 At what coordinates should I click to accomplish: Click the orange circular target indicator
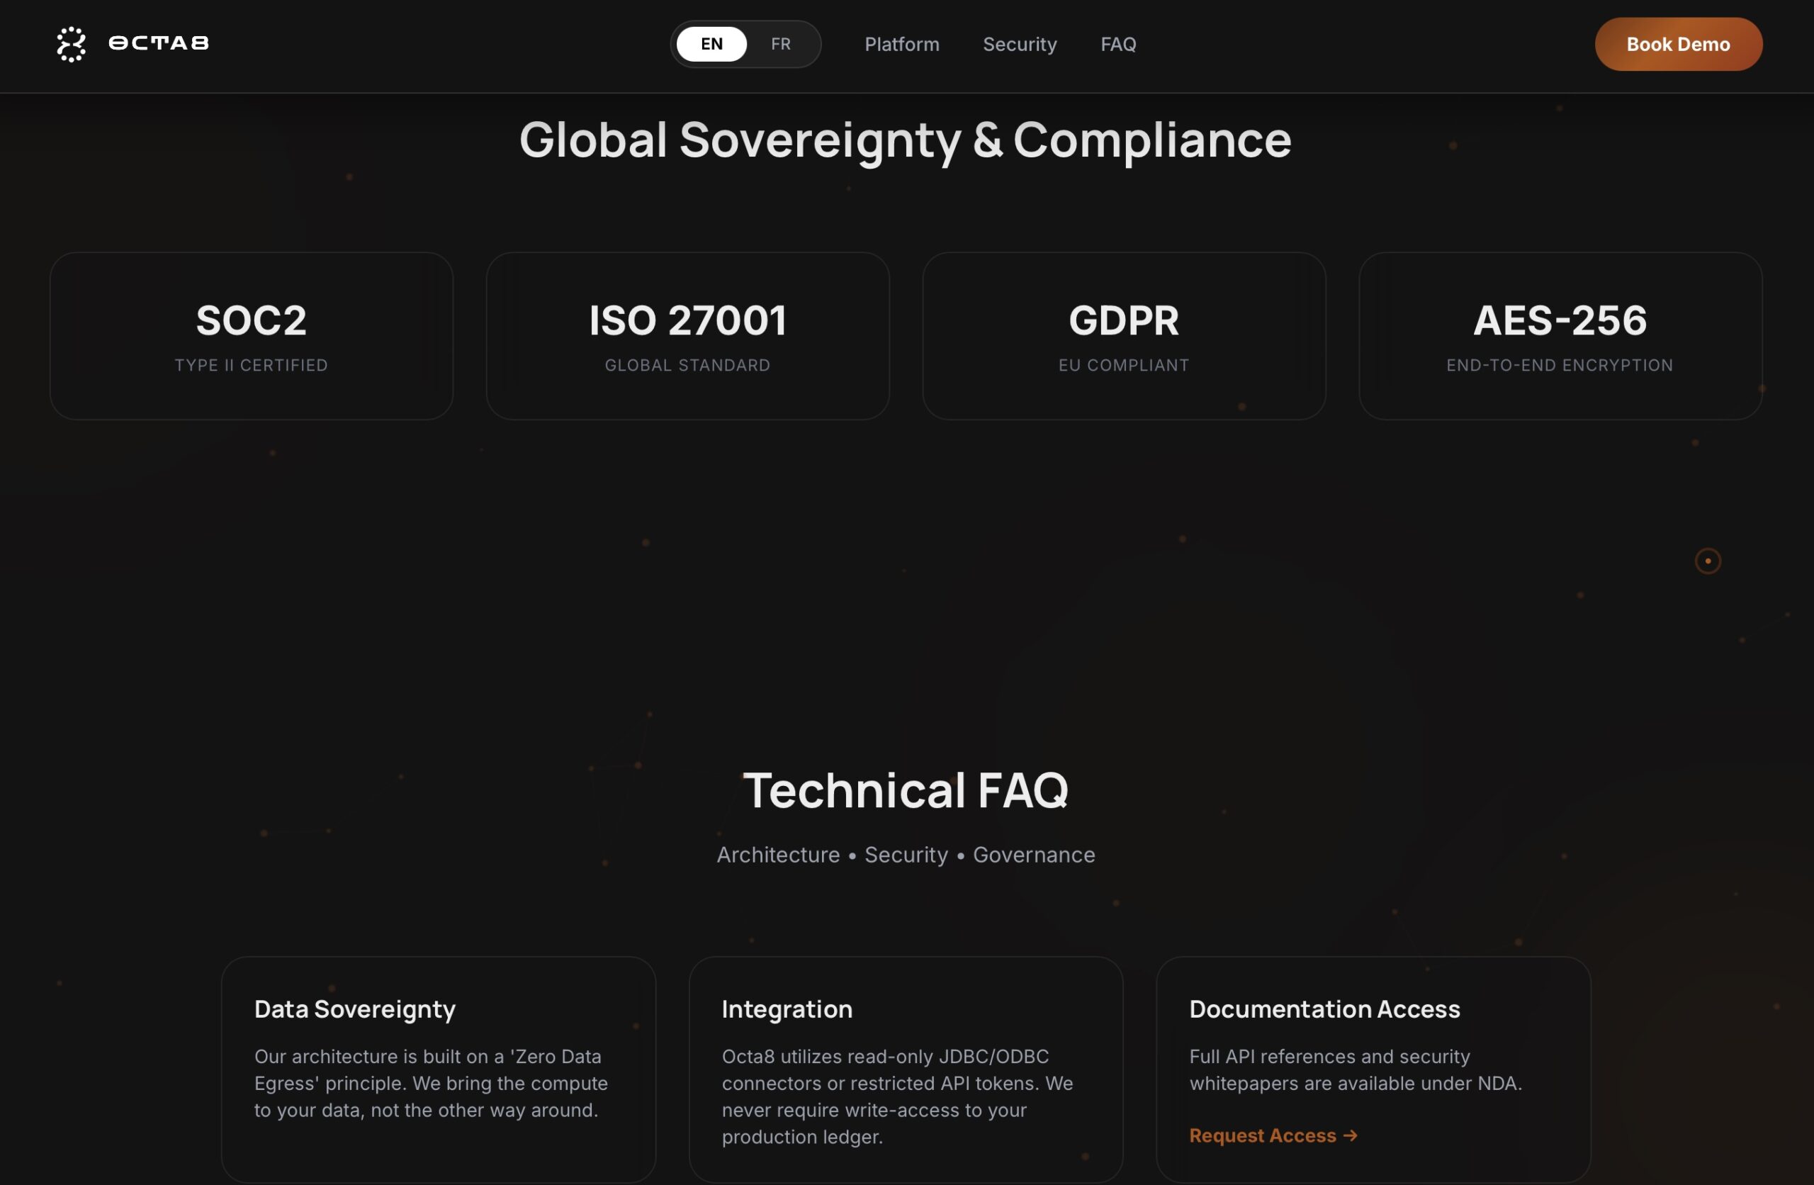pos(1707,561)
